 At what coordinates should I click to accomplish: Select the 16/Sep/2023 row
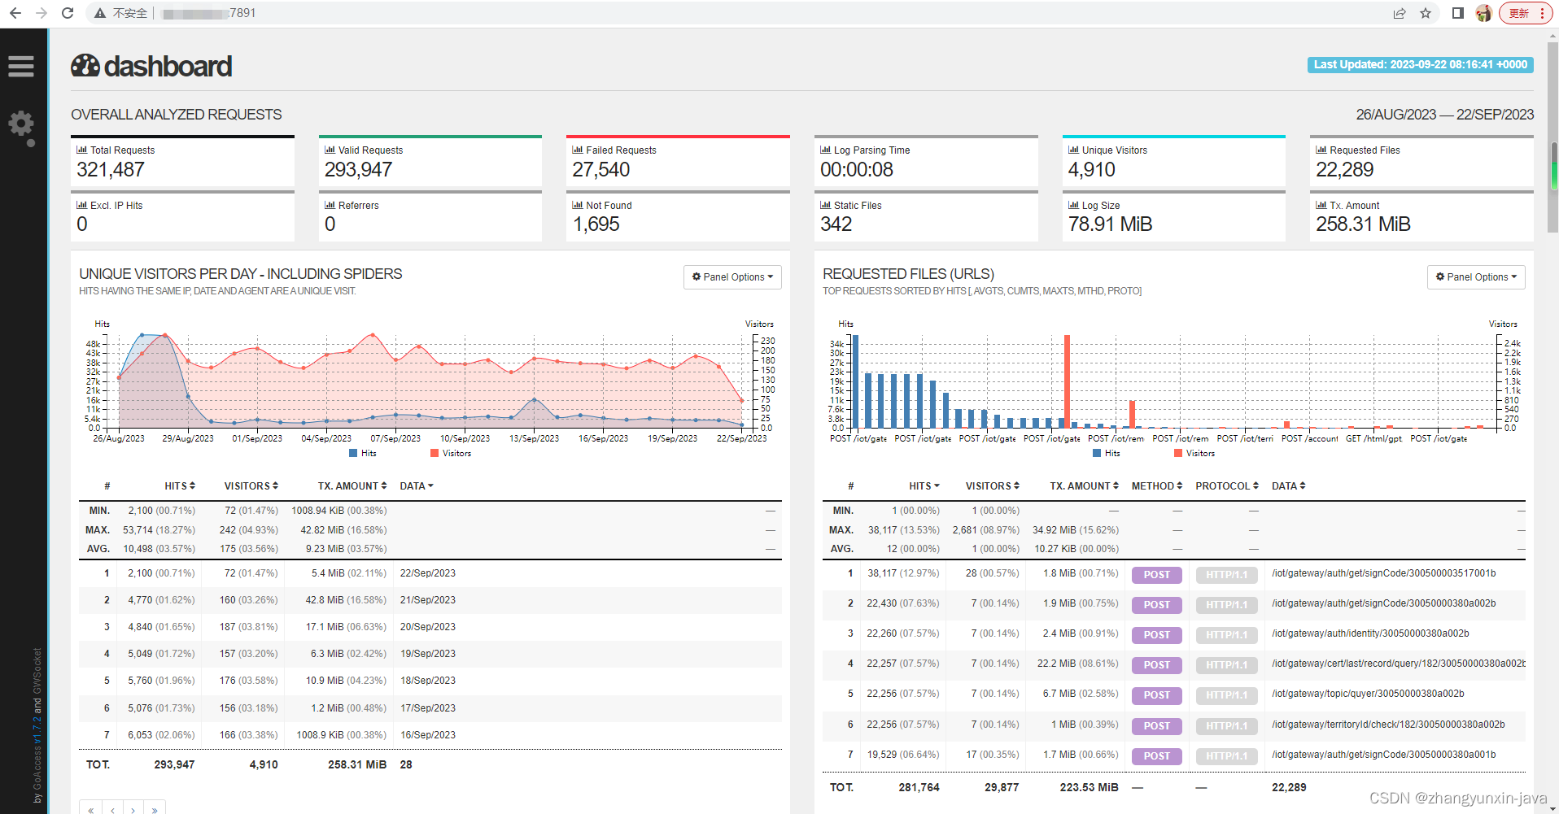pos(430,735)
